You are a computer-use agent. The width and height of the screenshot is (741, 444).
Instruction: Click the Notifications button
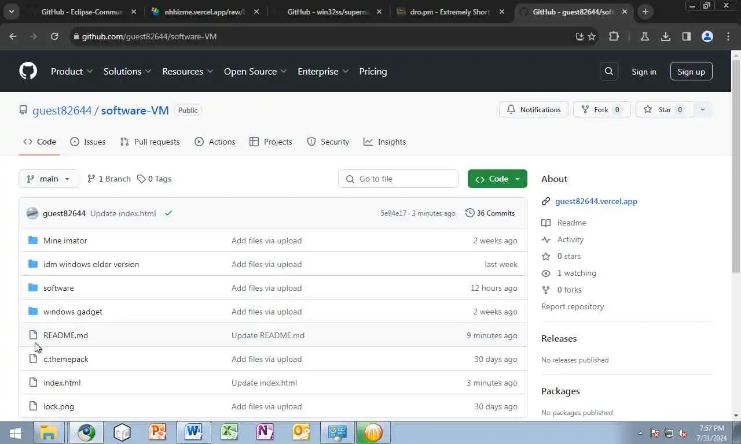pyautogui.click(x=534, y=110)
